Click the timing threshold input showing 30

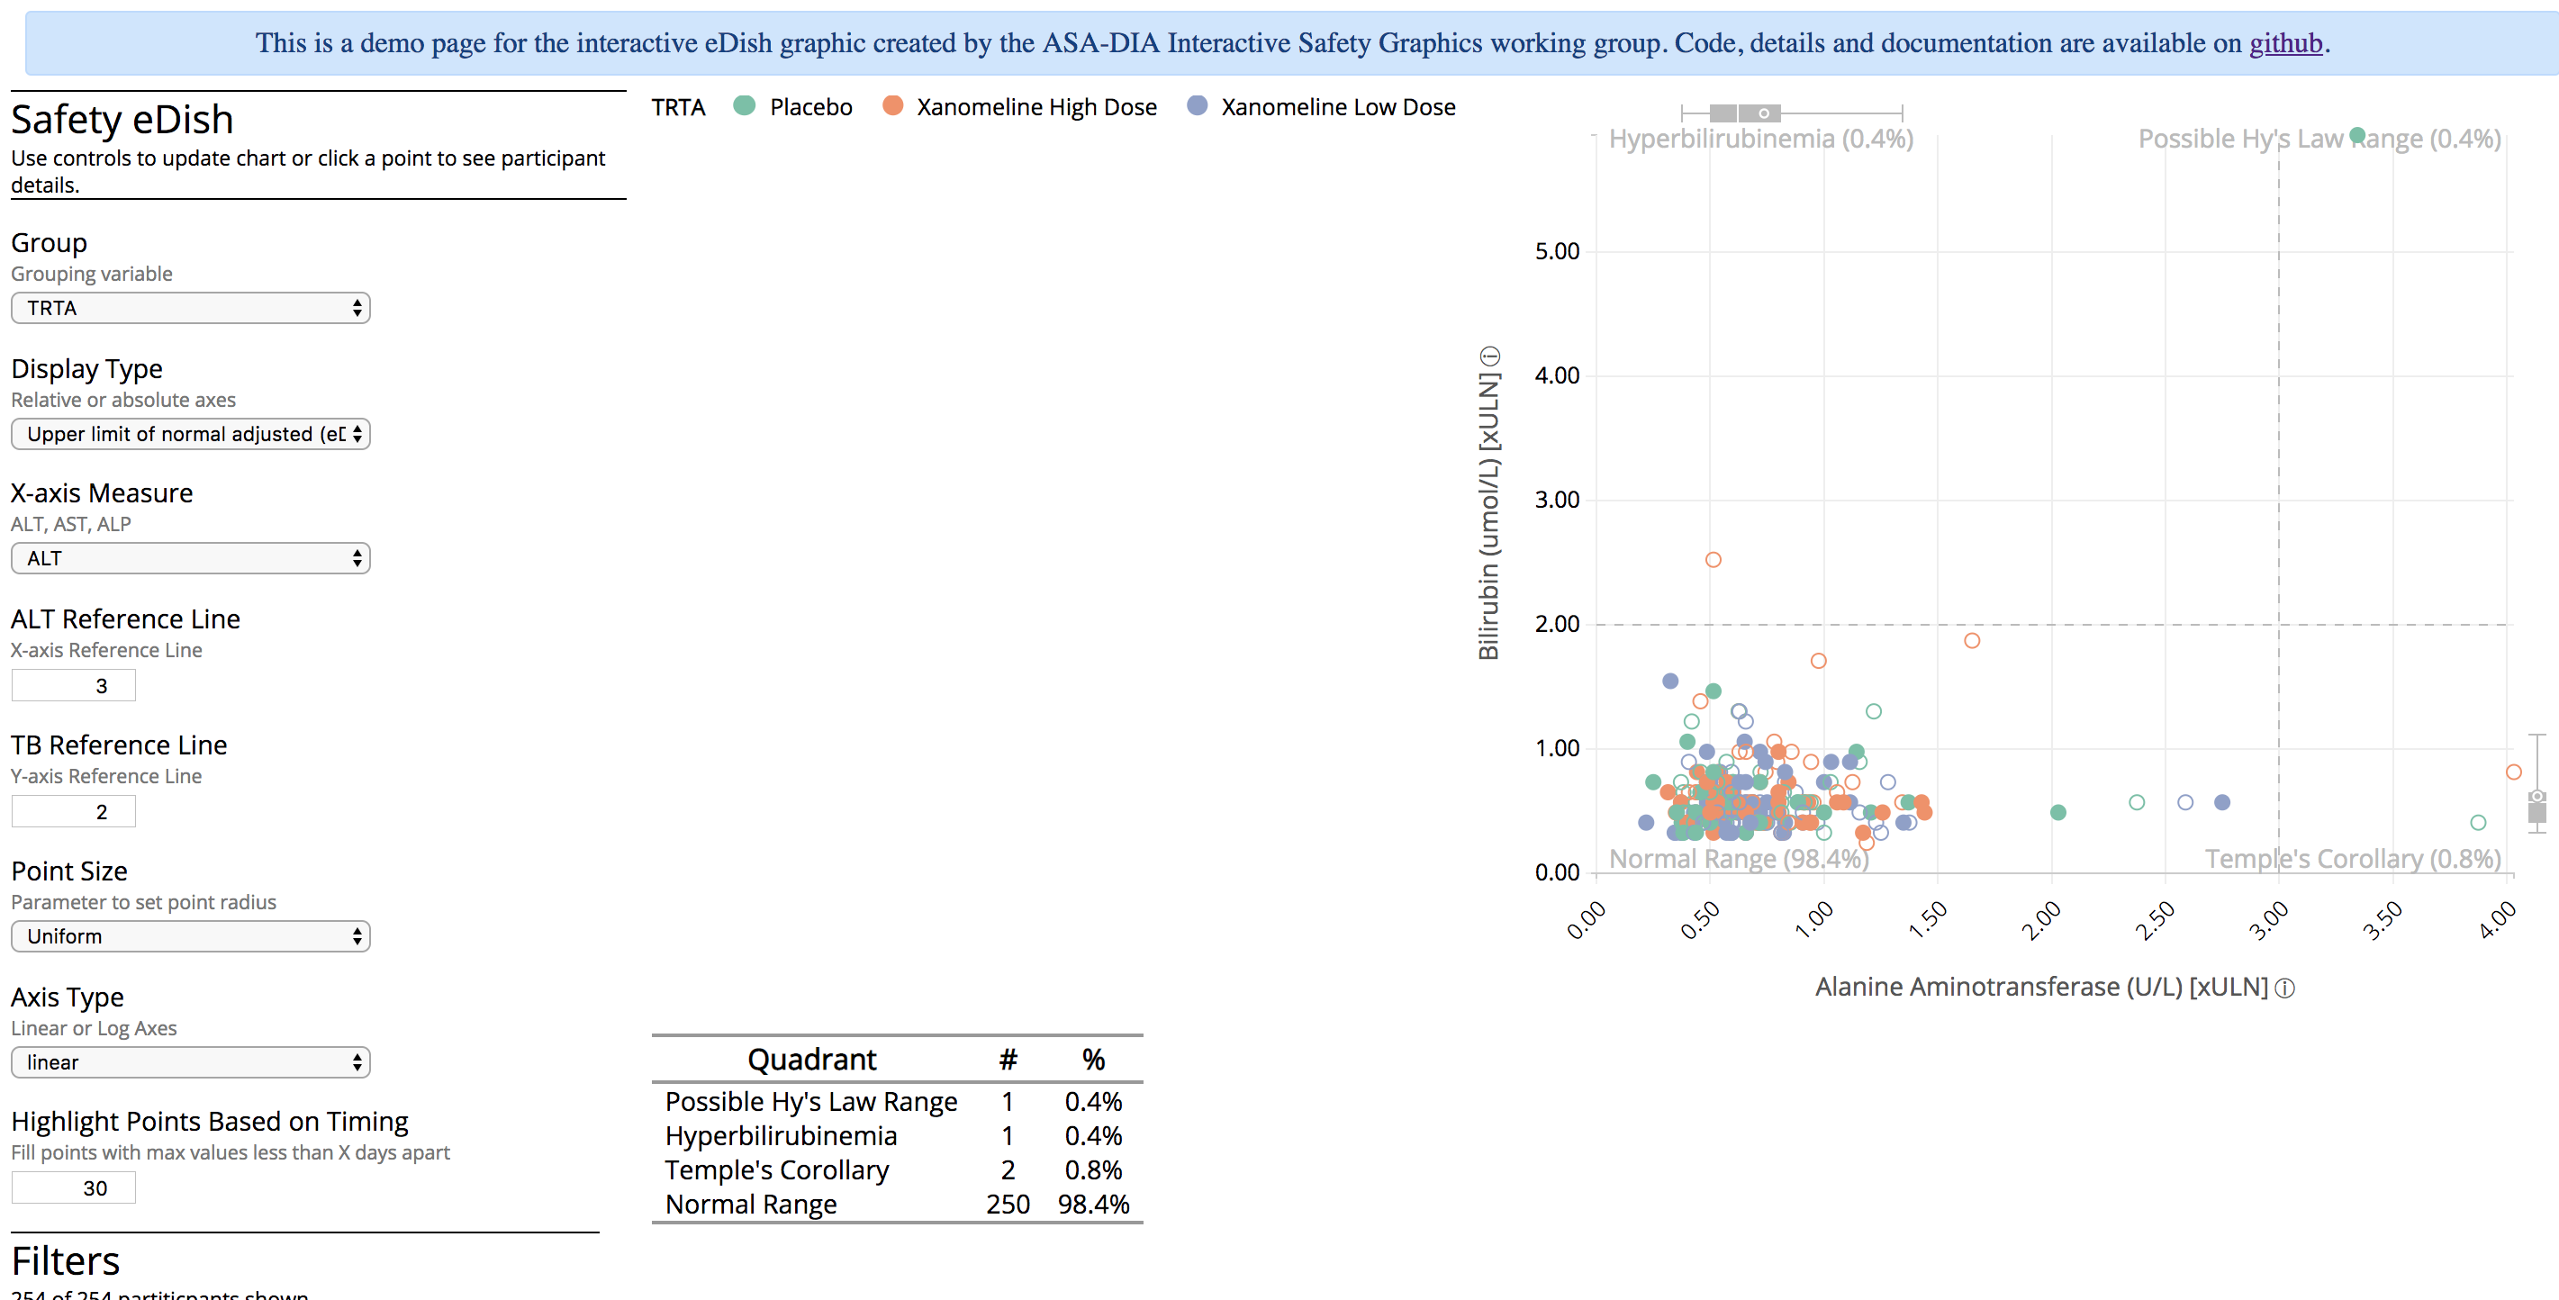[73, 1187]
